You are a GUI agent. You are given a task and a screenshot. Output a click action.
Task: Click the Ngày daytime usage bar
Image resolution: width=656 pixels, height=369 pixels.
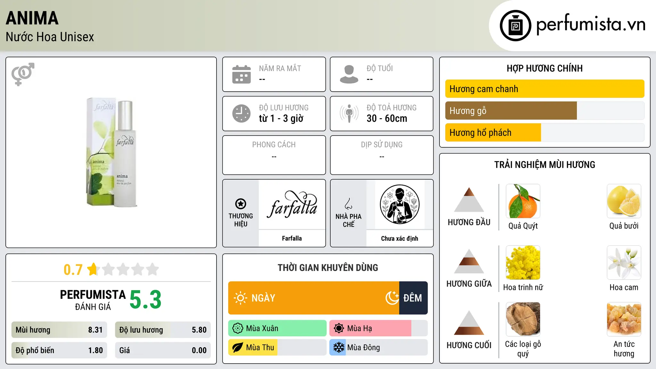pyautogui.click(x=314, y=298)
